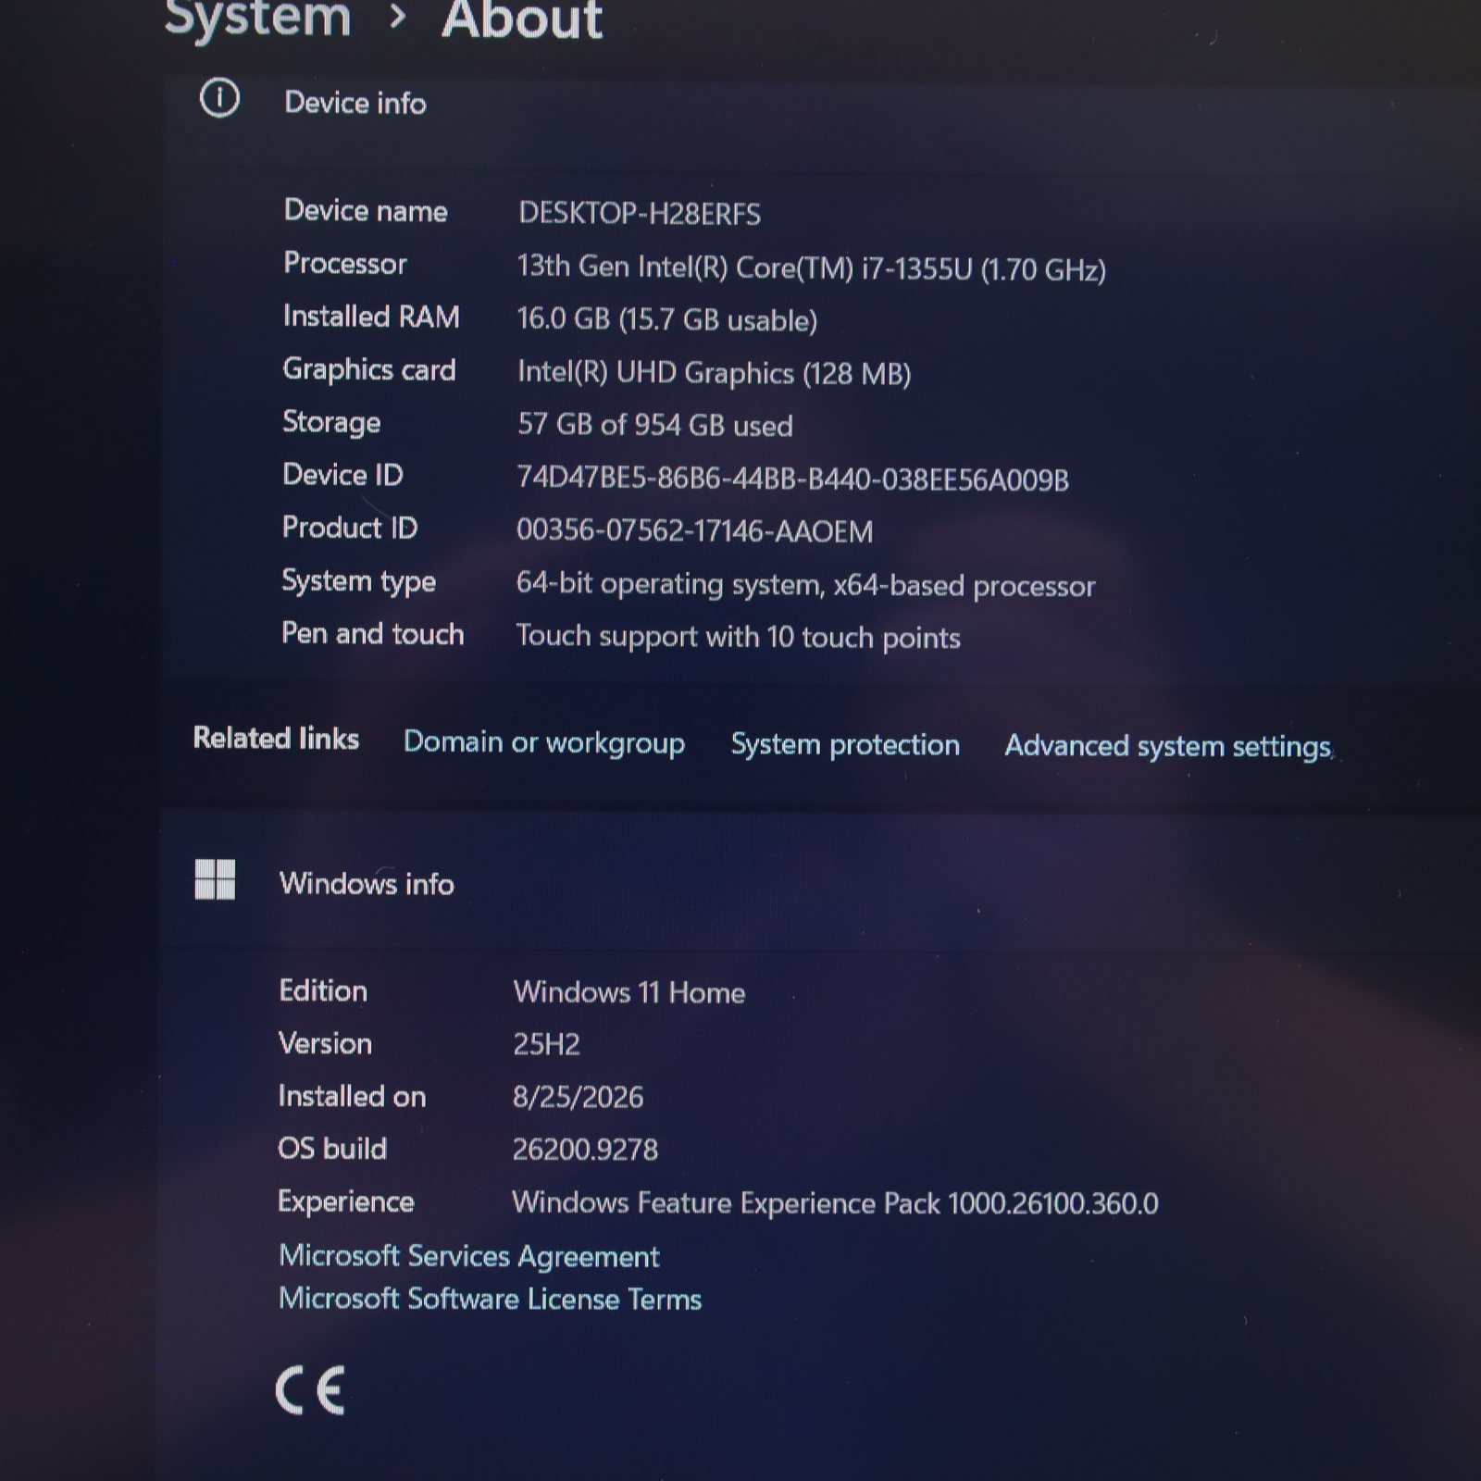Go back to System in breadcrumb

pos(258,19)
